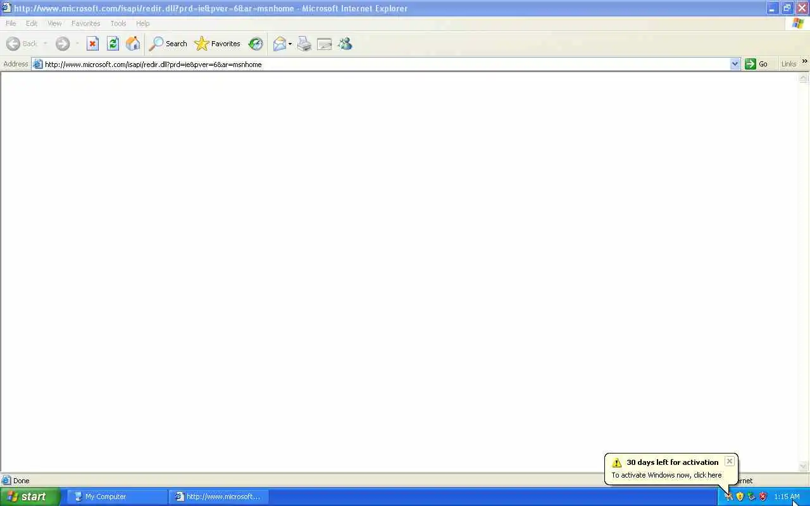Click the red security alert tray icon
Viewport: 810px width, 506px height.
[763, 497]
